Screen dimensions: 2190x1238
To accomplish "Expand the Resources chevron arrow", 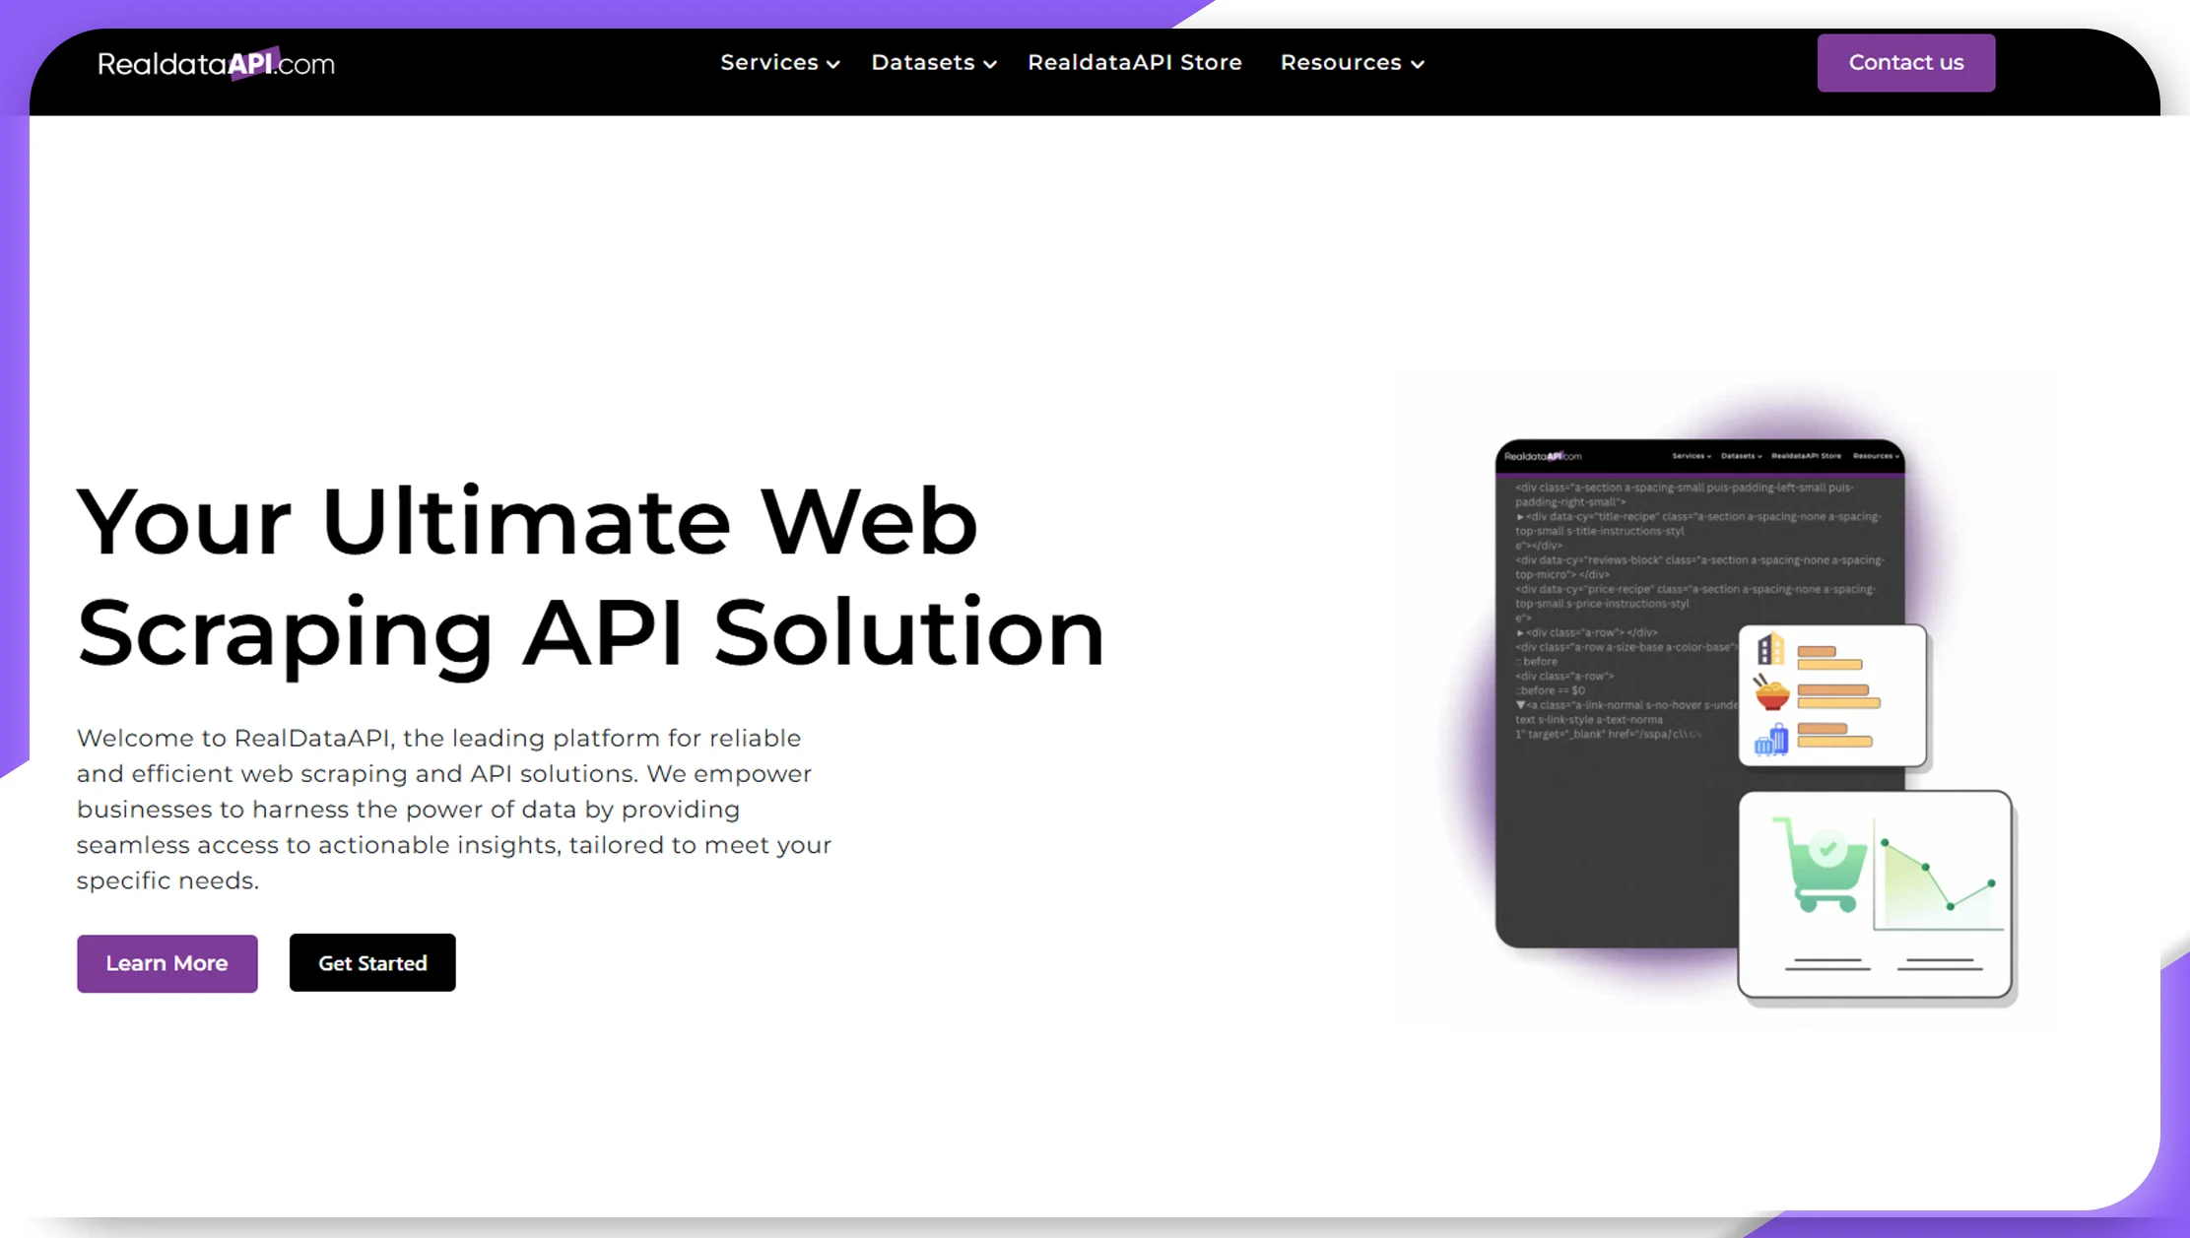I will click(1418, 64).
